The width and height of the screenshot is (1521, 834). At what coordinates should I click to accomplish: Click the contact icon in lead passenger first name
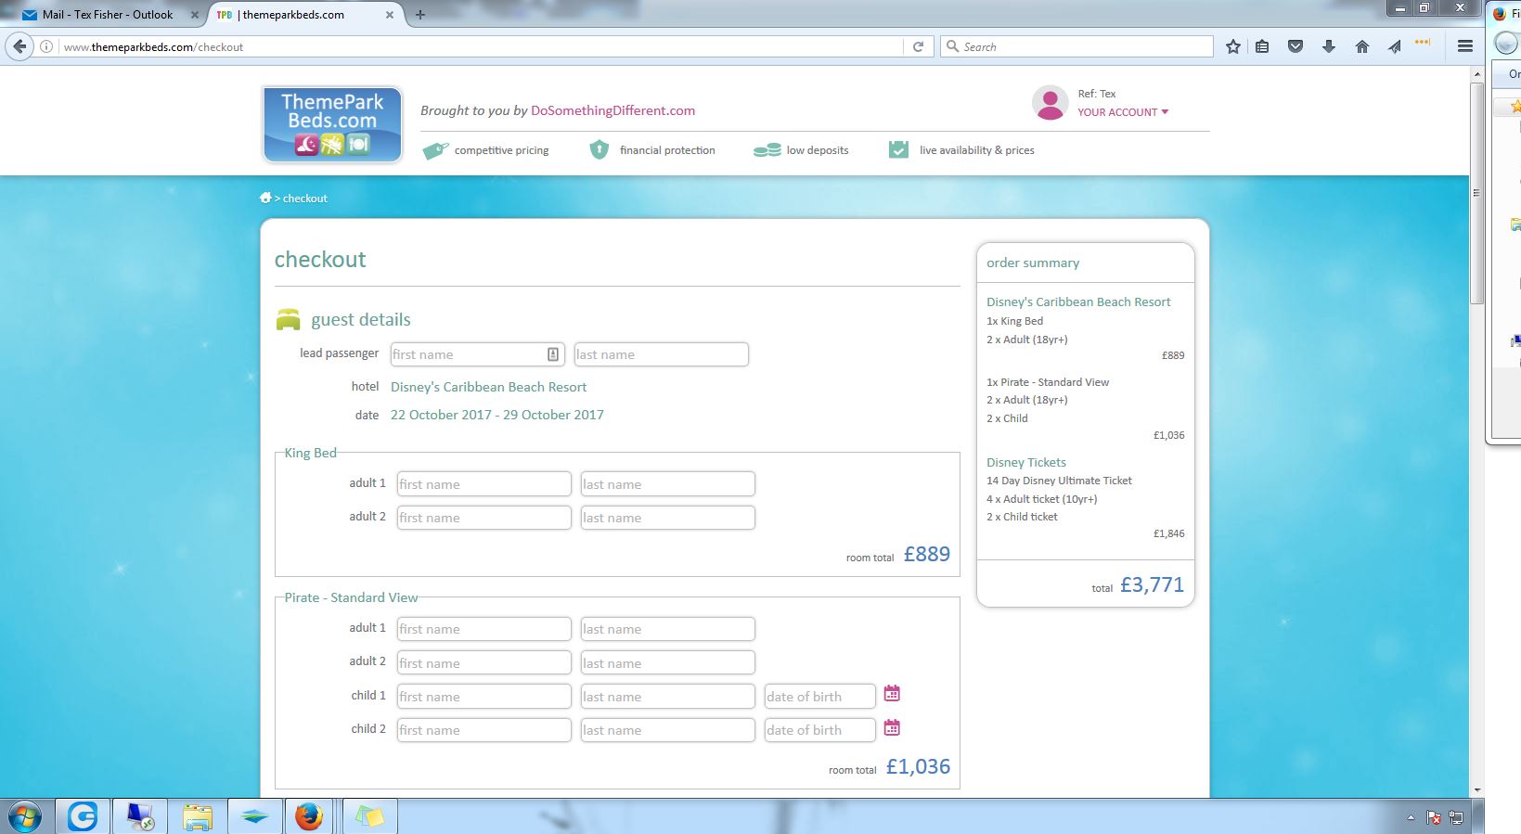point(553,354)
